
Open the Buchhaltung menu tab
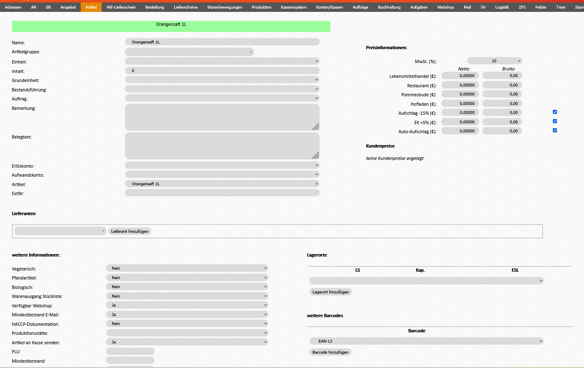click(389, 7)
